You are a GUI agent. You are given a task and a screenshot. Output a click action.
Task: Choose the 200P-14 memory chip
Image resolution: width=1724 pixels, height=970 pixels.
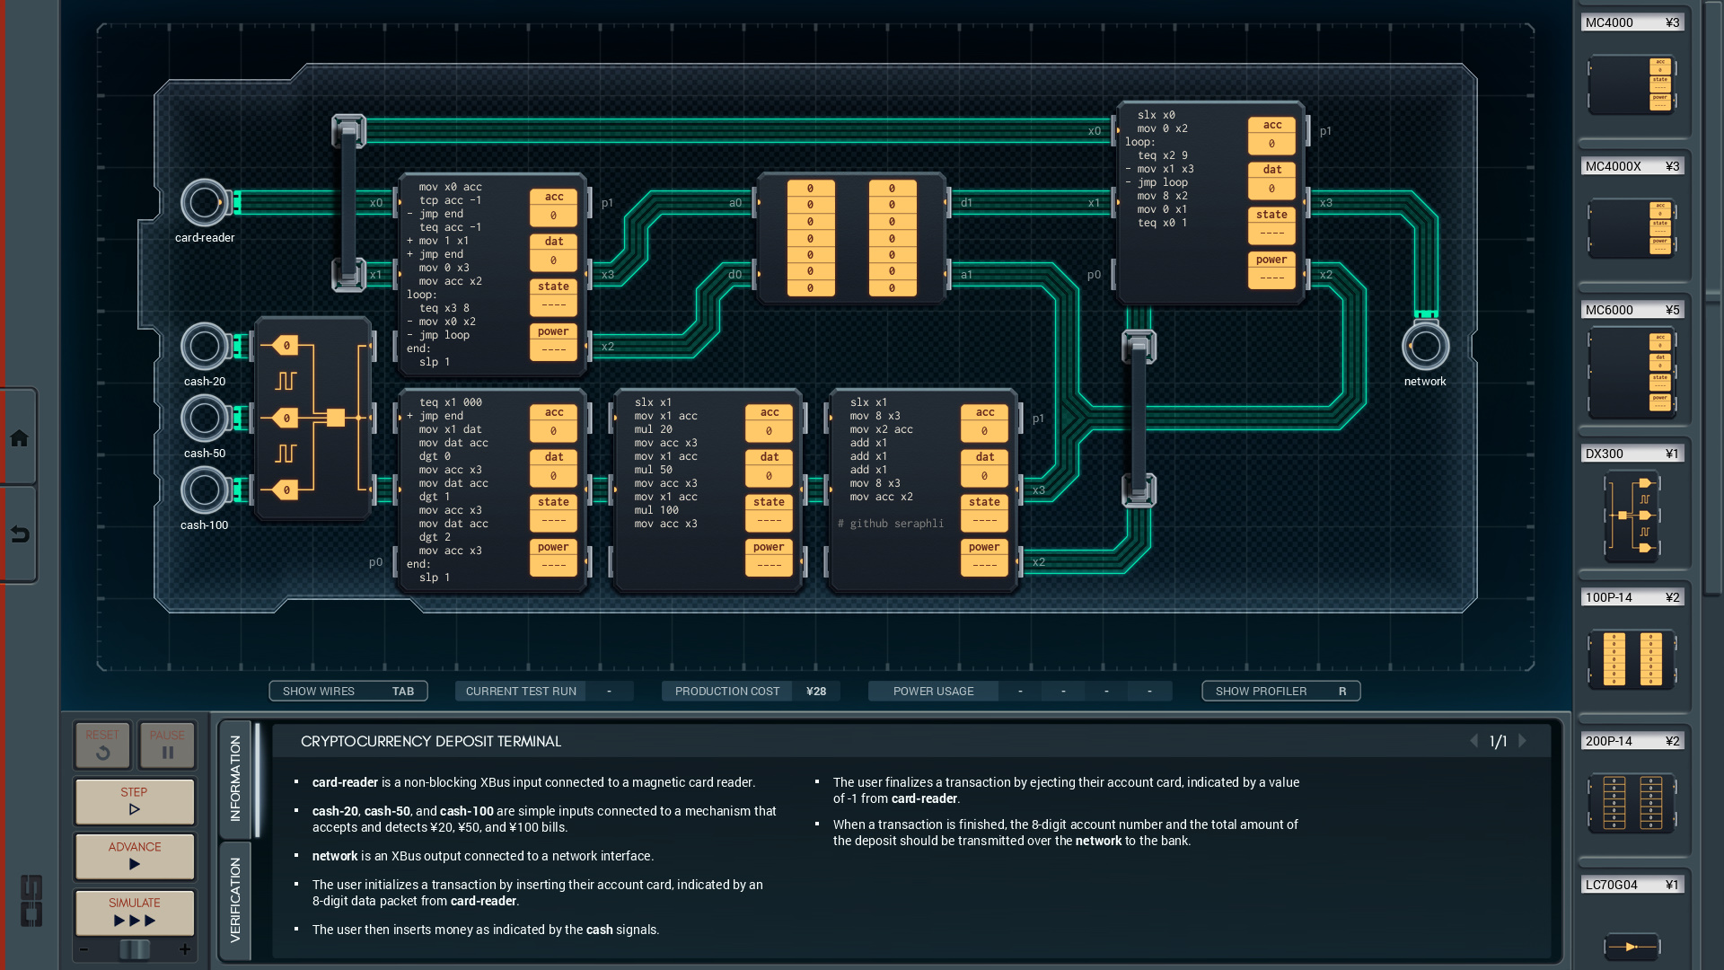coord(1632,802)
